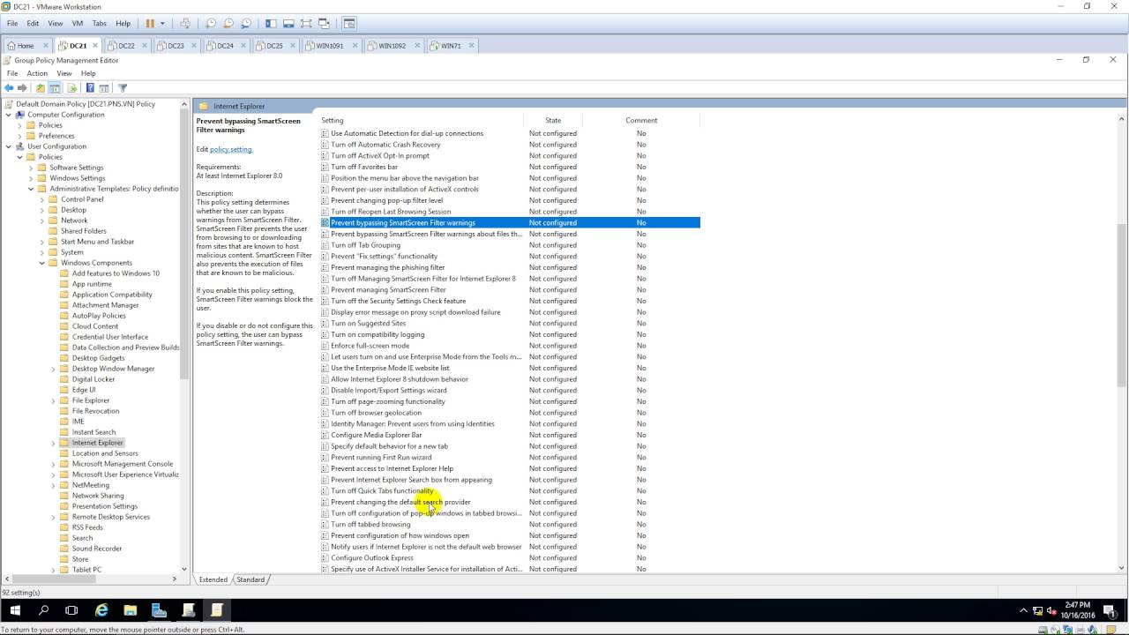Image resolution: width=1129 pixels, height=635 pixels.
Task: Click the Filter funnel toolbar icon
Action: point(123,88)
